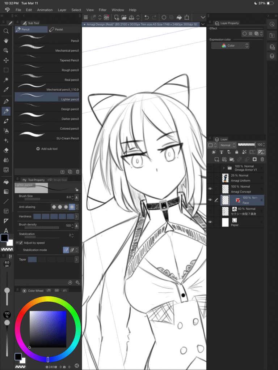Screen dimensions: 278x370
Task: Click Add sub tool
Action: pos(47,149)
